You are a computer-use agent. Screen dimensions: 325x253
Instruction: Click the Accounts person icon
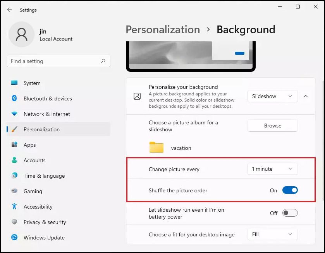(14, 160)
